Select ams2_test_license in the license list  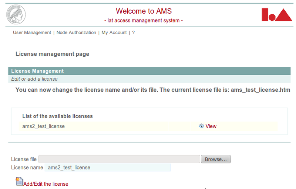point(43,126)
